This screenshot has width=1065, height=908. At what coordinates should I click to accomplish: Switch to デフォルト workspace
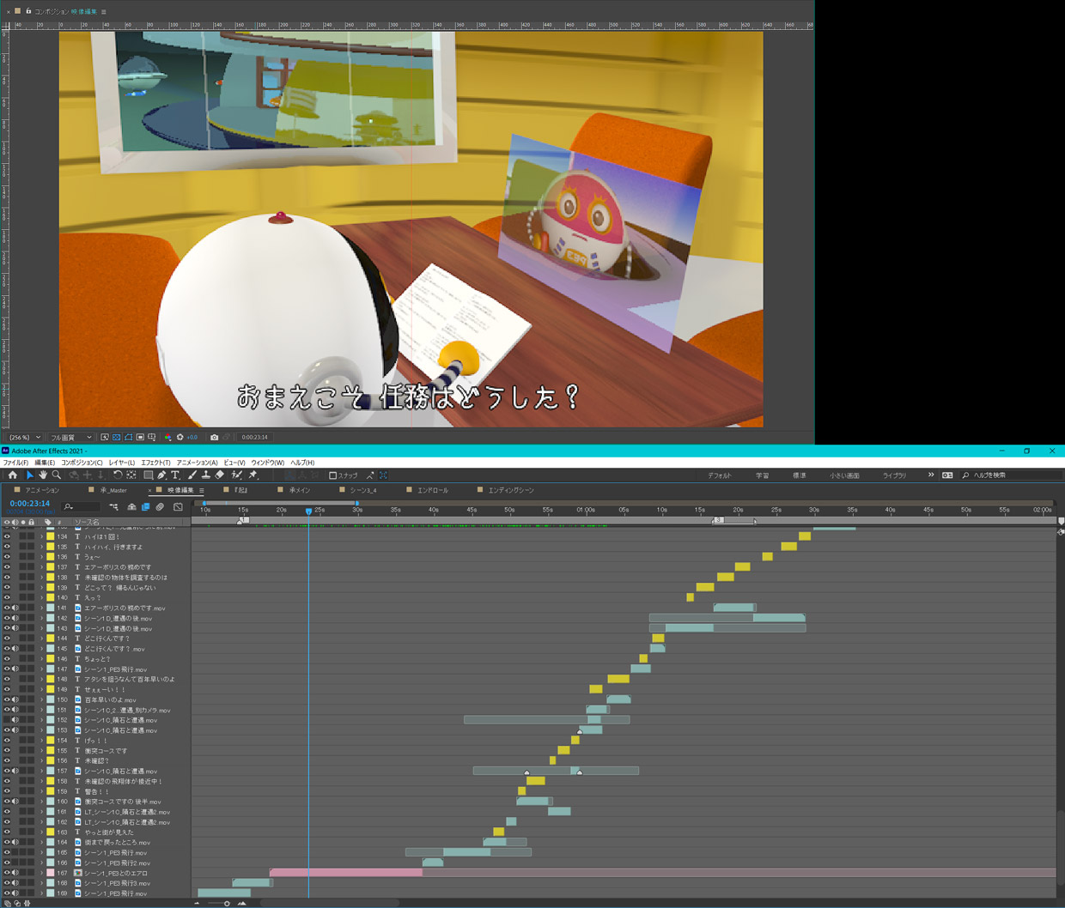tap(720, 475)
